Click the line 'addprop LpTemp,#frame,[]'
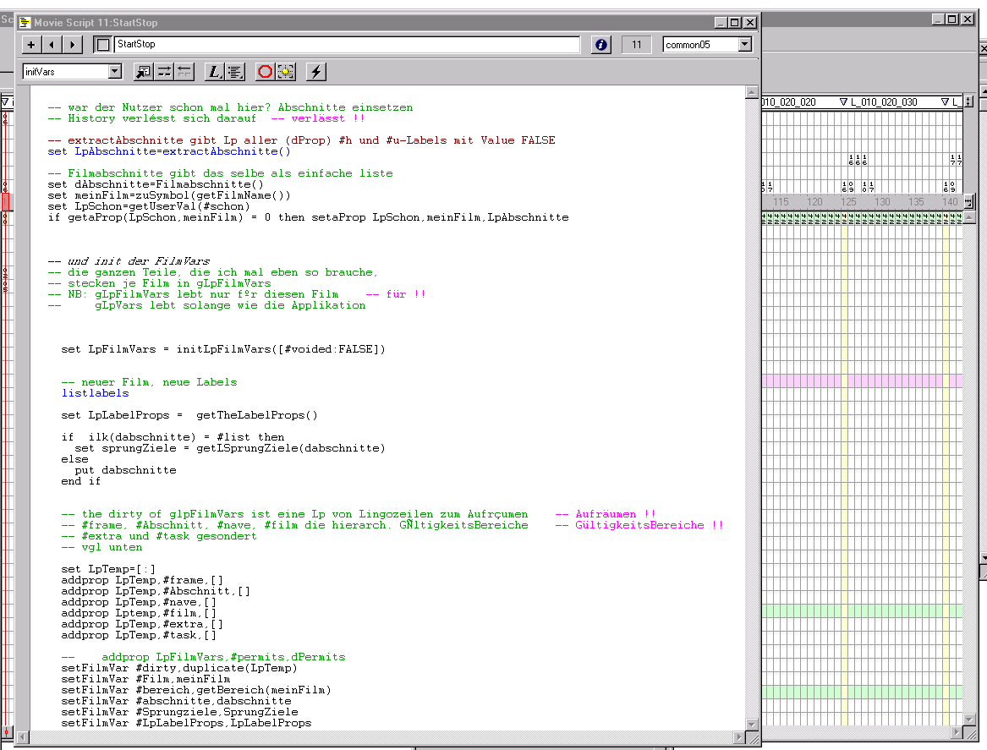Viewport: 987px width, 750px height. [x=142, y=580]
